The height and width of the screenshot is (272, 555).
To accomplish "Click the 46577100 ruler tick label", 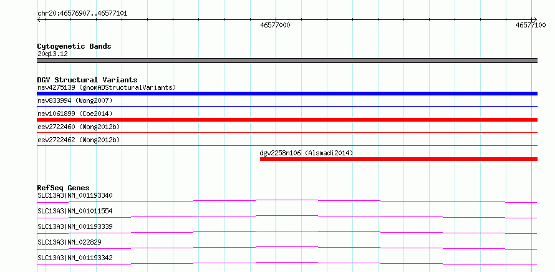I will [x=531, y=25].
